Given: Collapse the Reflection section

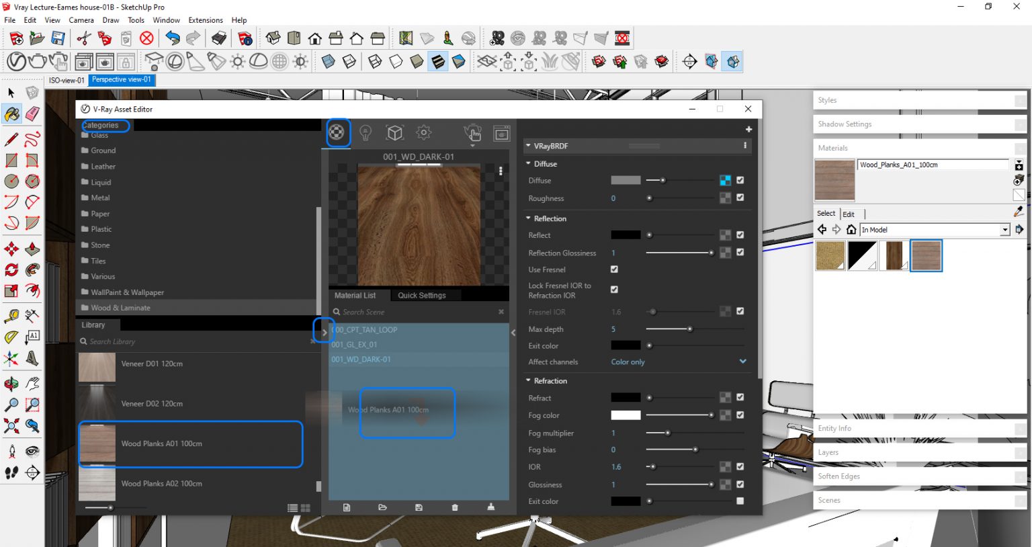Looking at the screenshot, I should pyautogui.click(x=528, y=218).
